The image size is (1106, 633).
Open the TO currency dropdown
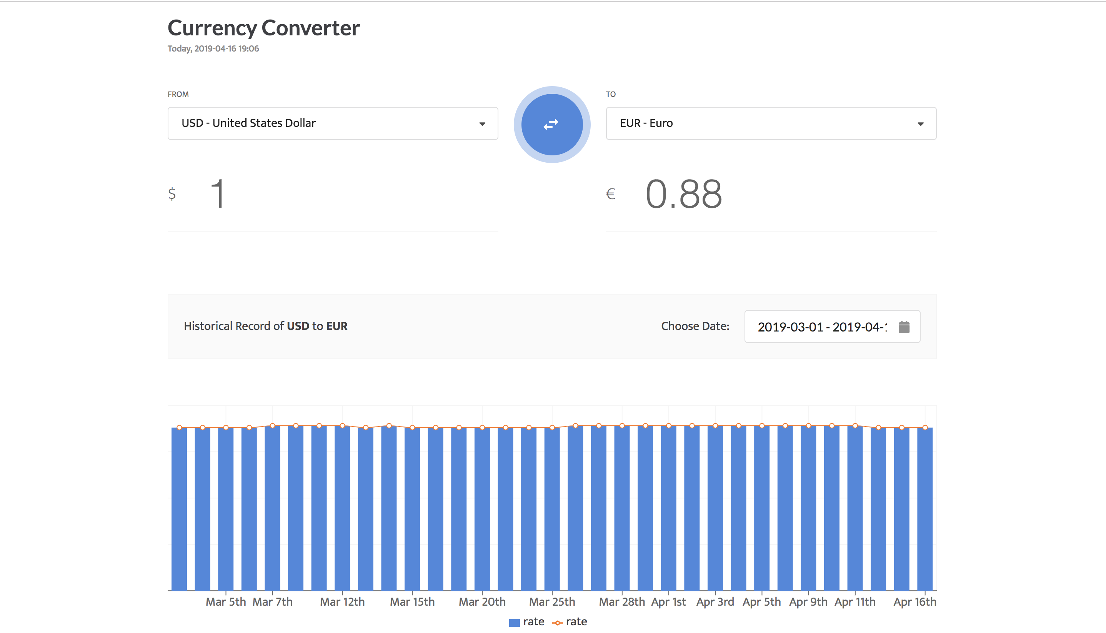click(x=771, y=123)
